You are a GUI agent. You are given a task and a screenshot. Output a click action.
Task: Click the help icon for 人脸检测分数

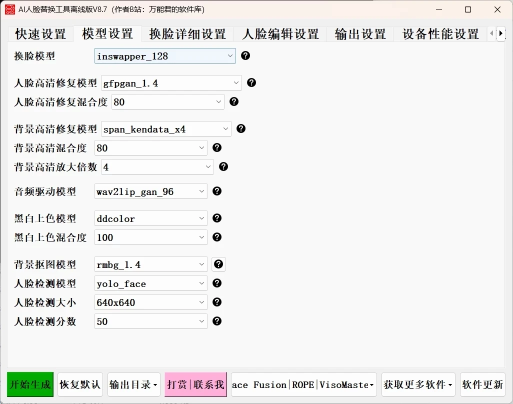pos(217,321)
